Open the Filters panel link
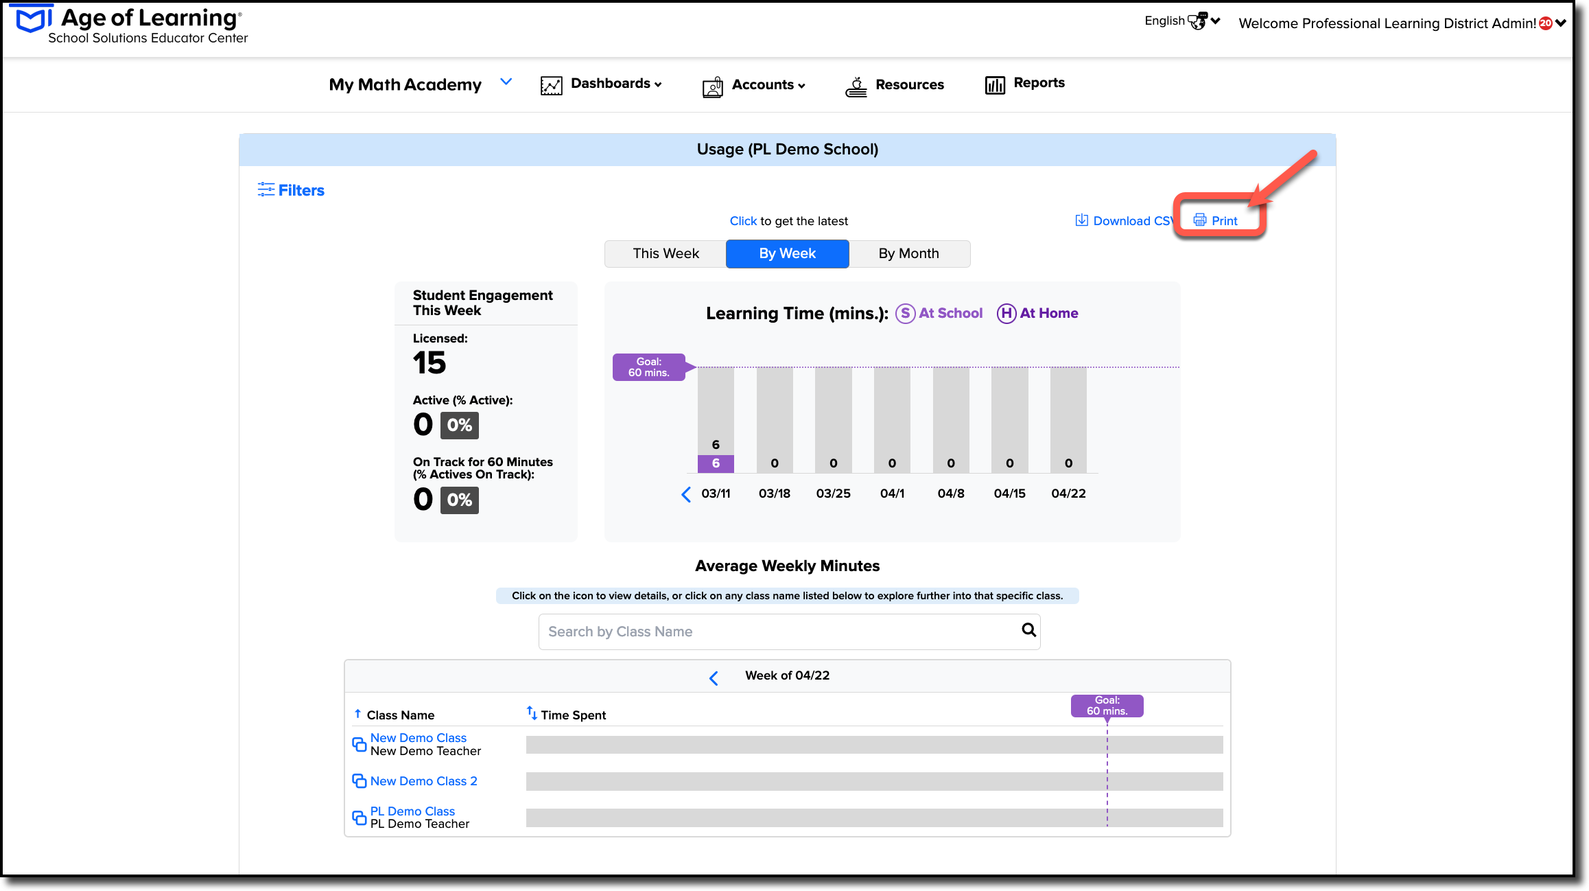1589x891 pixels. click(x=301, y=190)
